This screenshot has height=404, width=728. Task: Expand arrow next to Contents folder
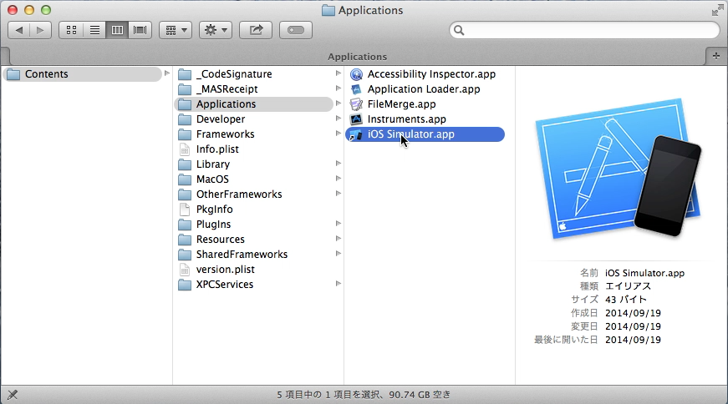pos(167,73)
